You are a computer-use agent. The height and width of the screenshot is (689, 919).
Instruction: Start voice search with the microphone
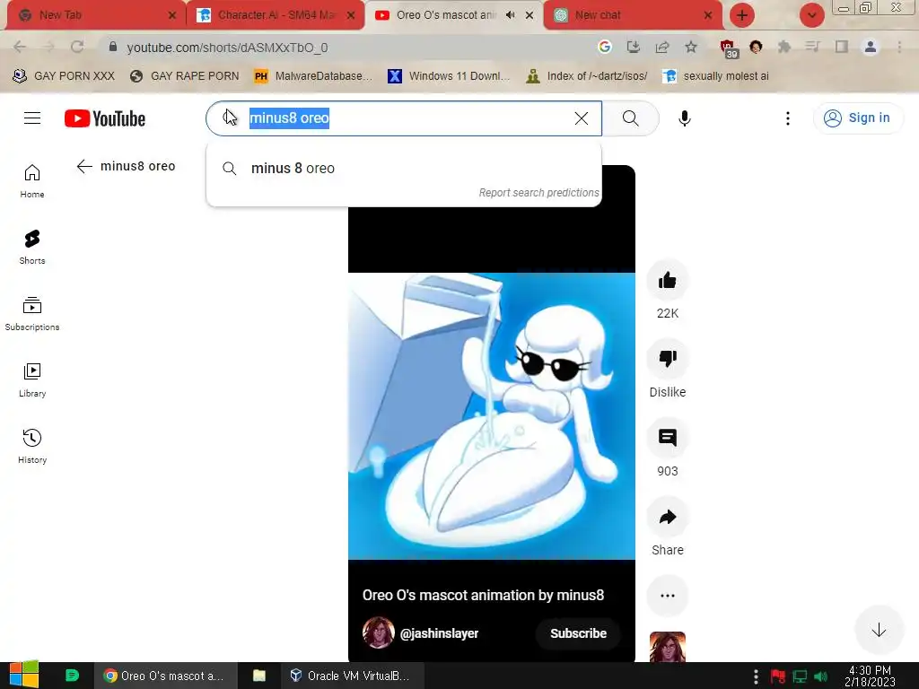pyautogui.click(x=684, y=118)
